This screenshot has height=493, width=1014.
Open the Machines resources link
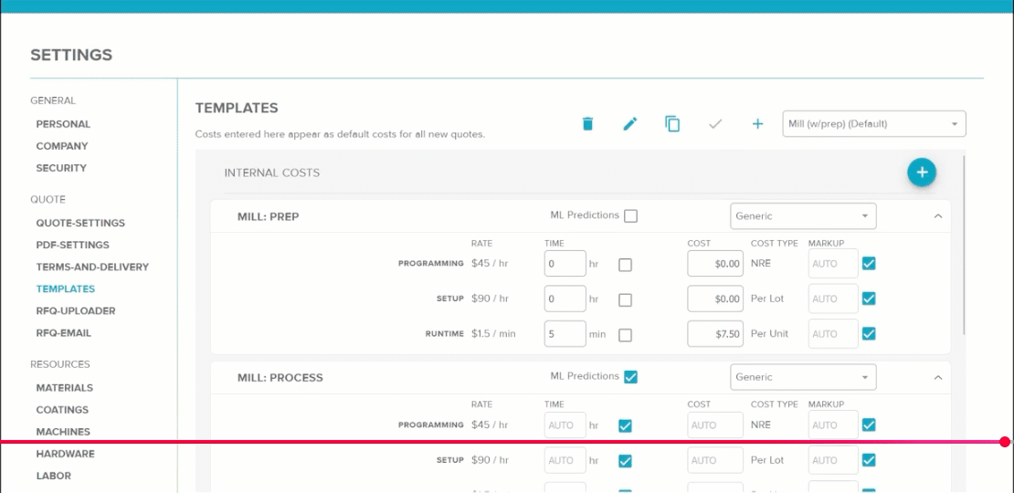[63, 432]
